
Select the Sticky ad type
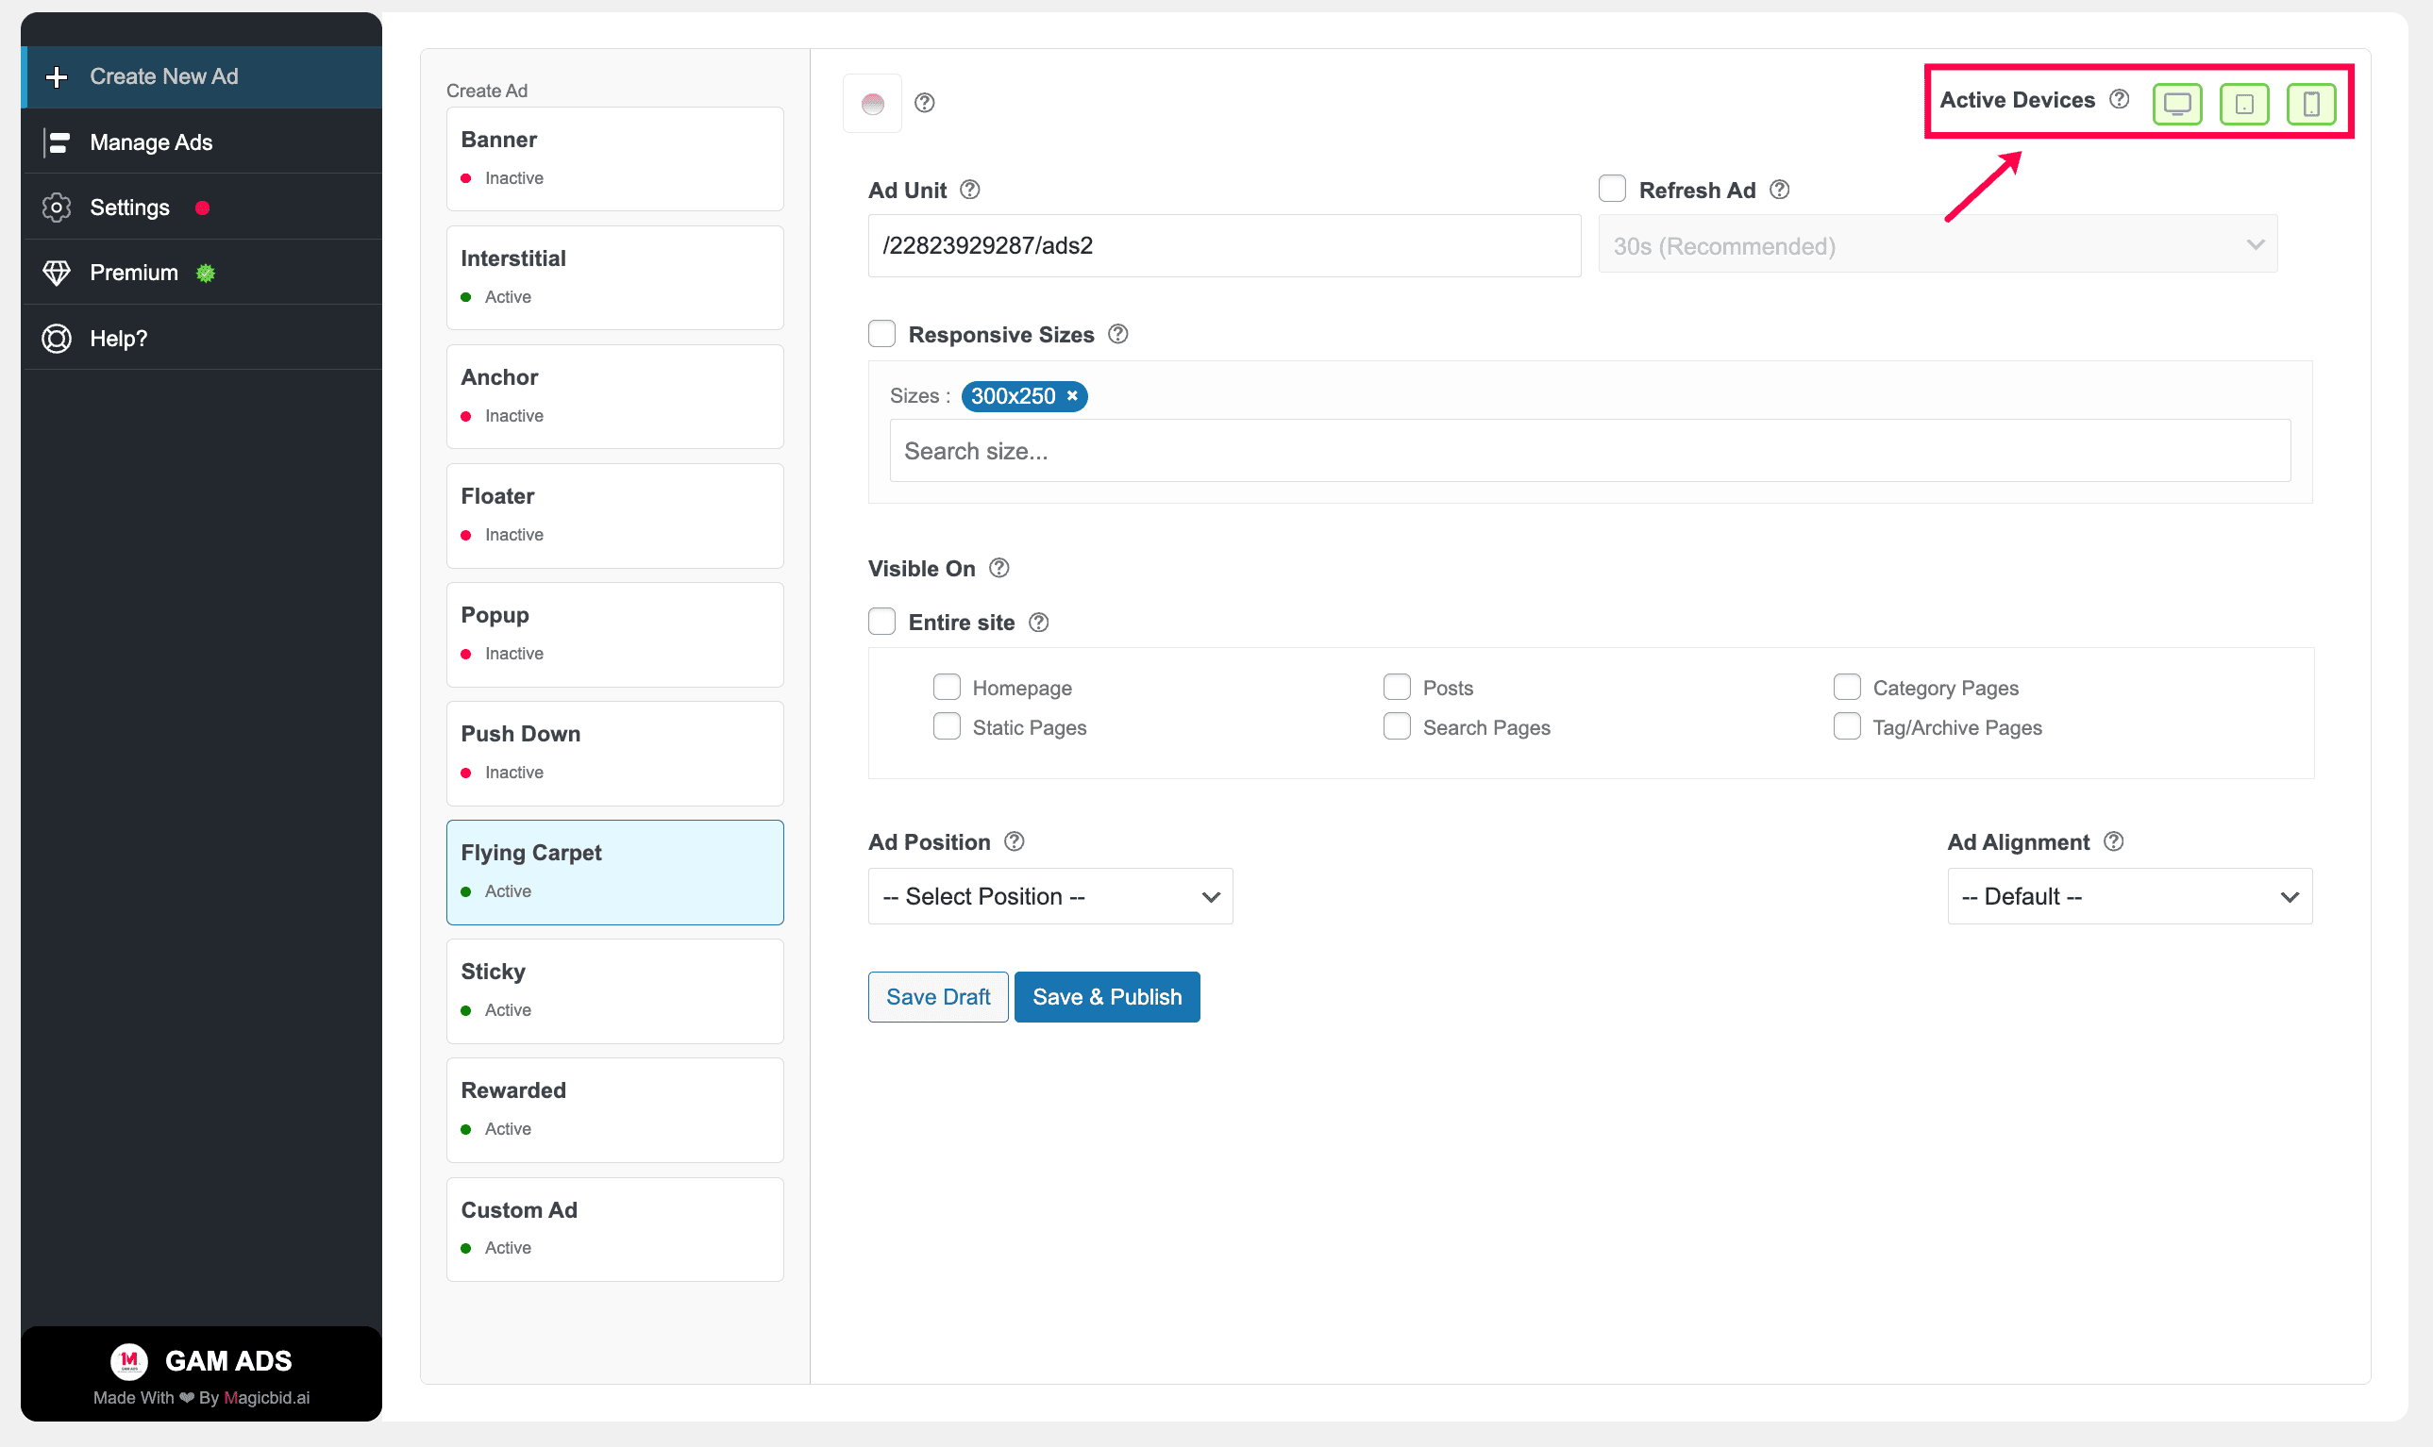coord(614,990)
